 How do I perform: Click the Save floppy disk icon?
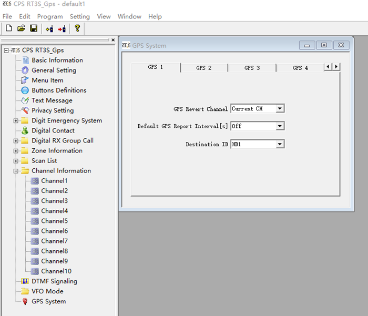33,28
